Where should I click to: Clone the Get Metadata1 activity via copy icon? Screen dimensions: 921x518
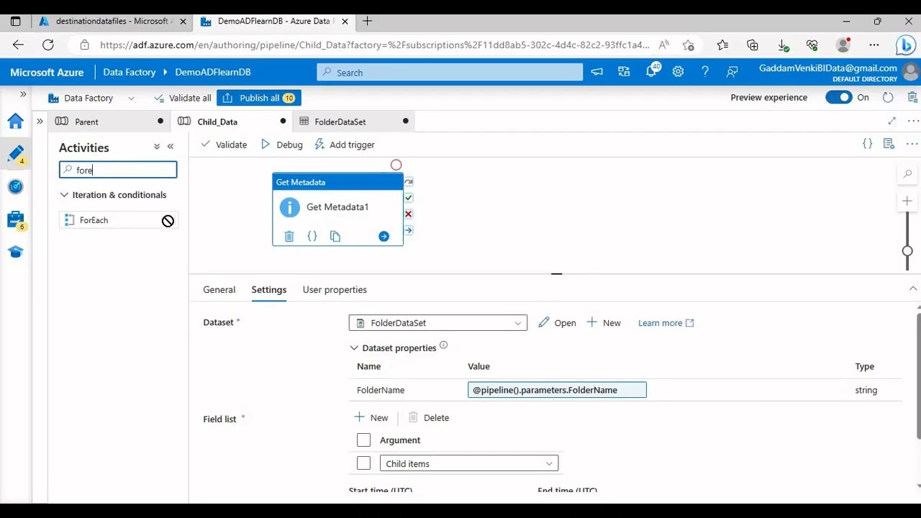(x=335, y=237)
